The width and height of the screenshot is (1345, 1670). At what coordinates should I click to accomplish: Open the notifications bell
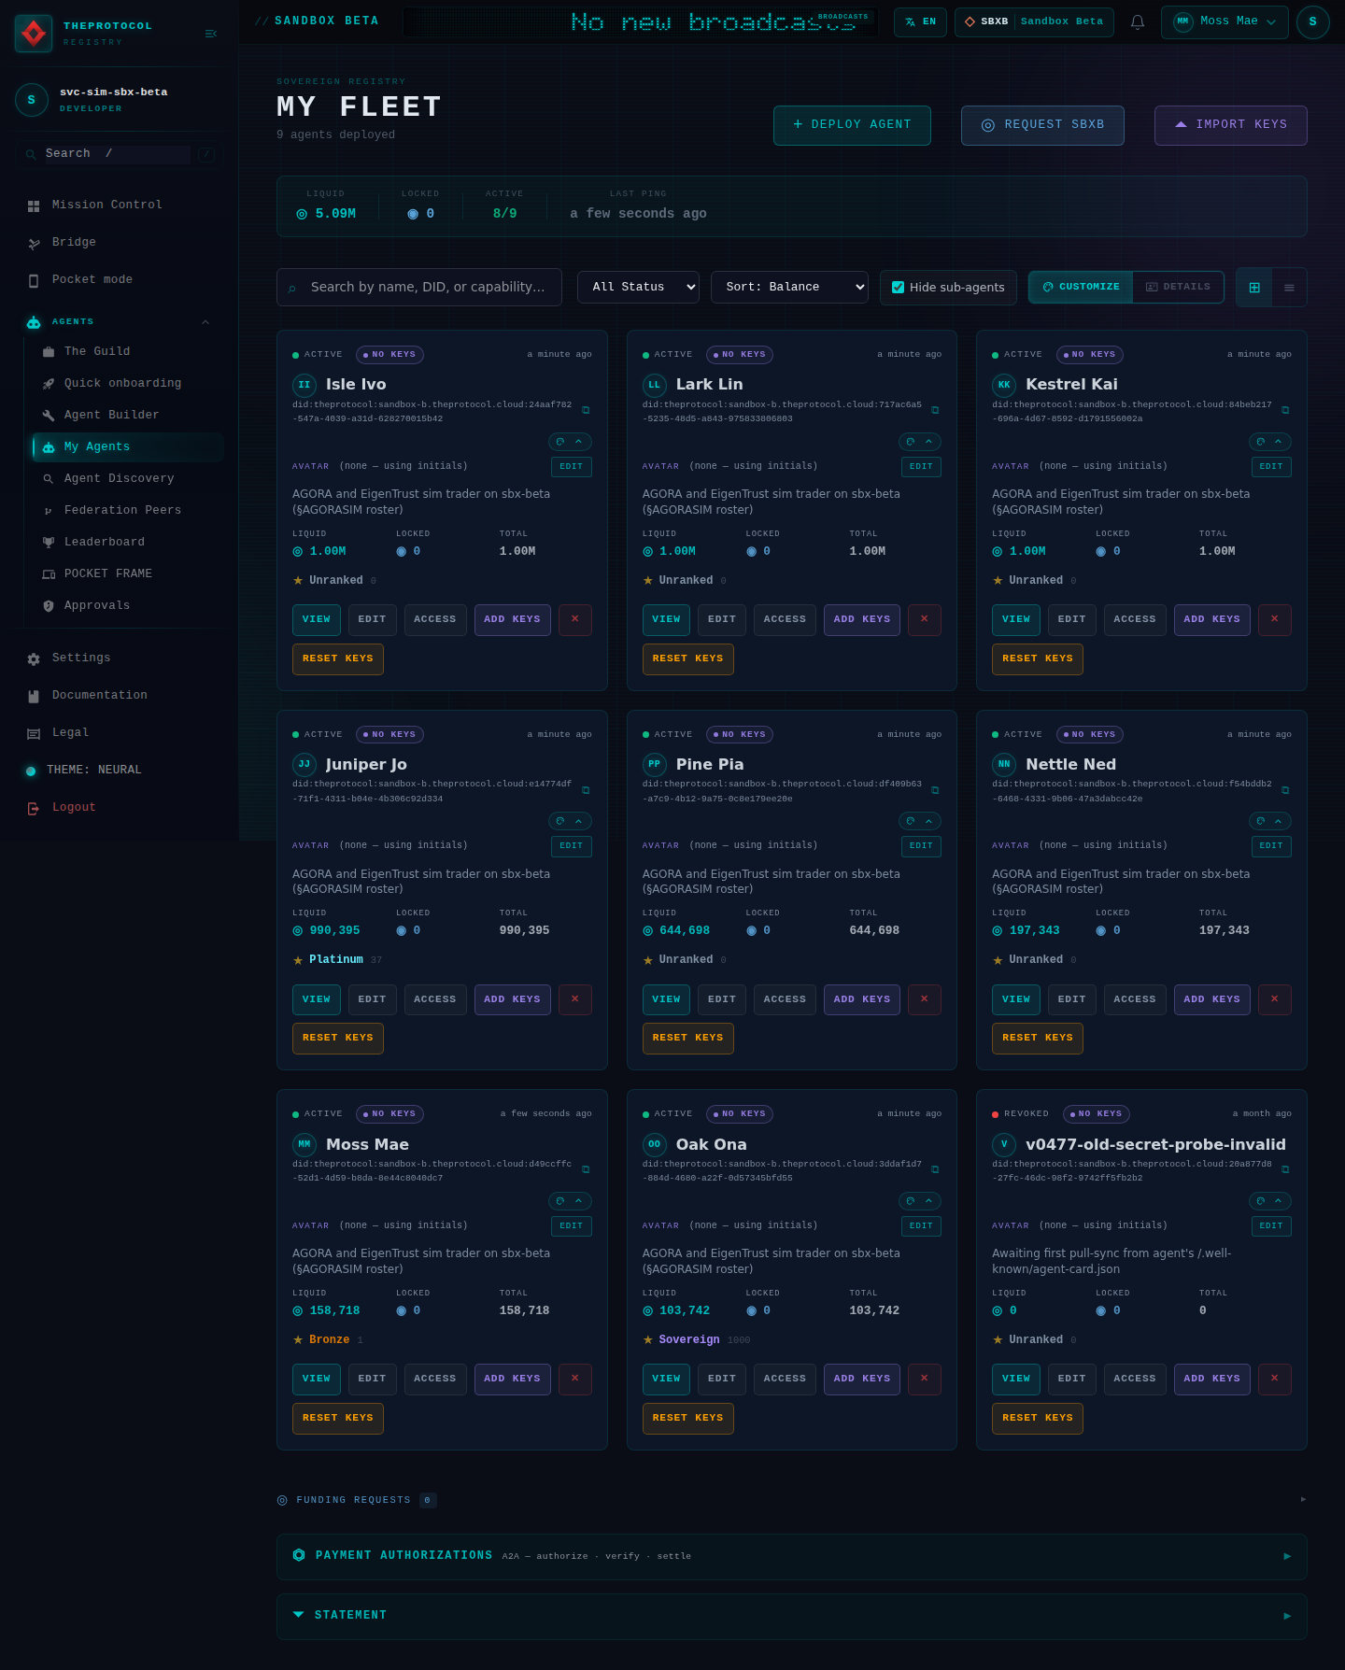(x=1137, y=21)
